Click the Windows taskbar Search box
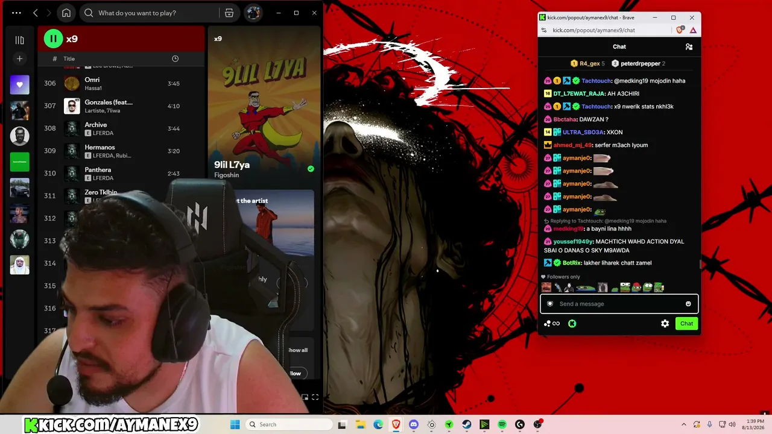Screen dimensions: 772x434 click(289, 424)
